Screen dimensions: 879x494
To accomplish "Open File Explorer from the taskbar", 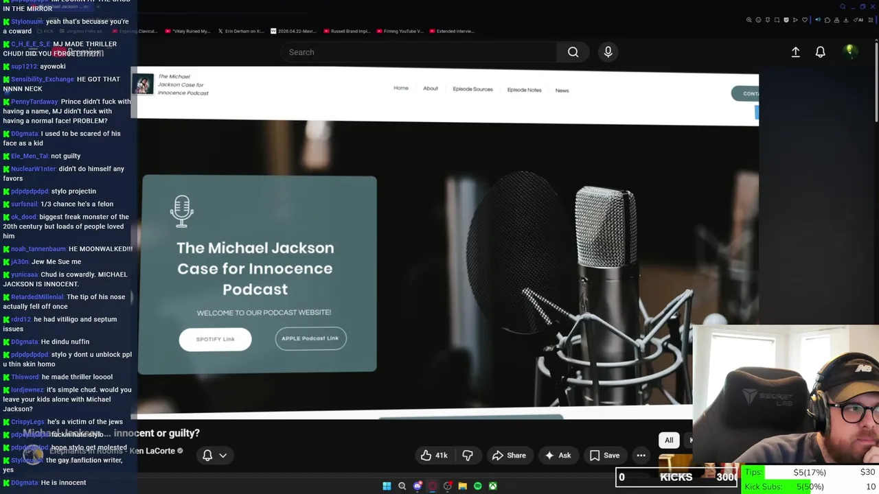I will pyautogui.click(x=462, y=486).
